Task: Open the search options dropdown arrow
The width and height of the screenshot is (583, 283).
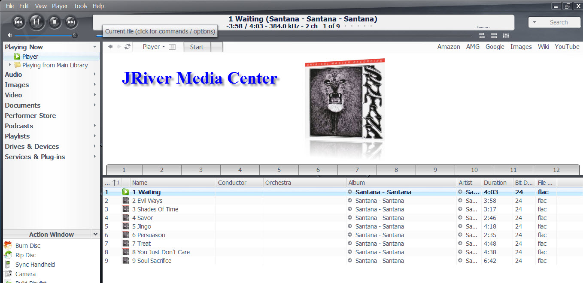Action: 534,22
